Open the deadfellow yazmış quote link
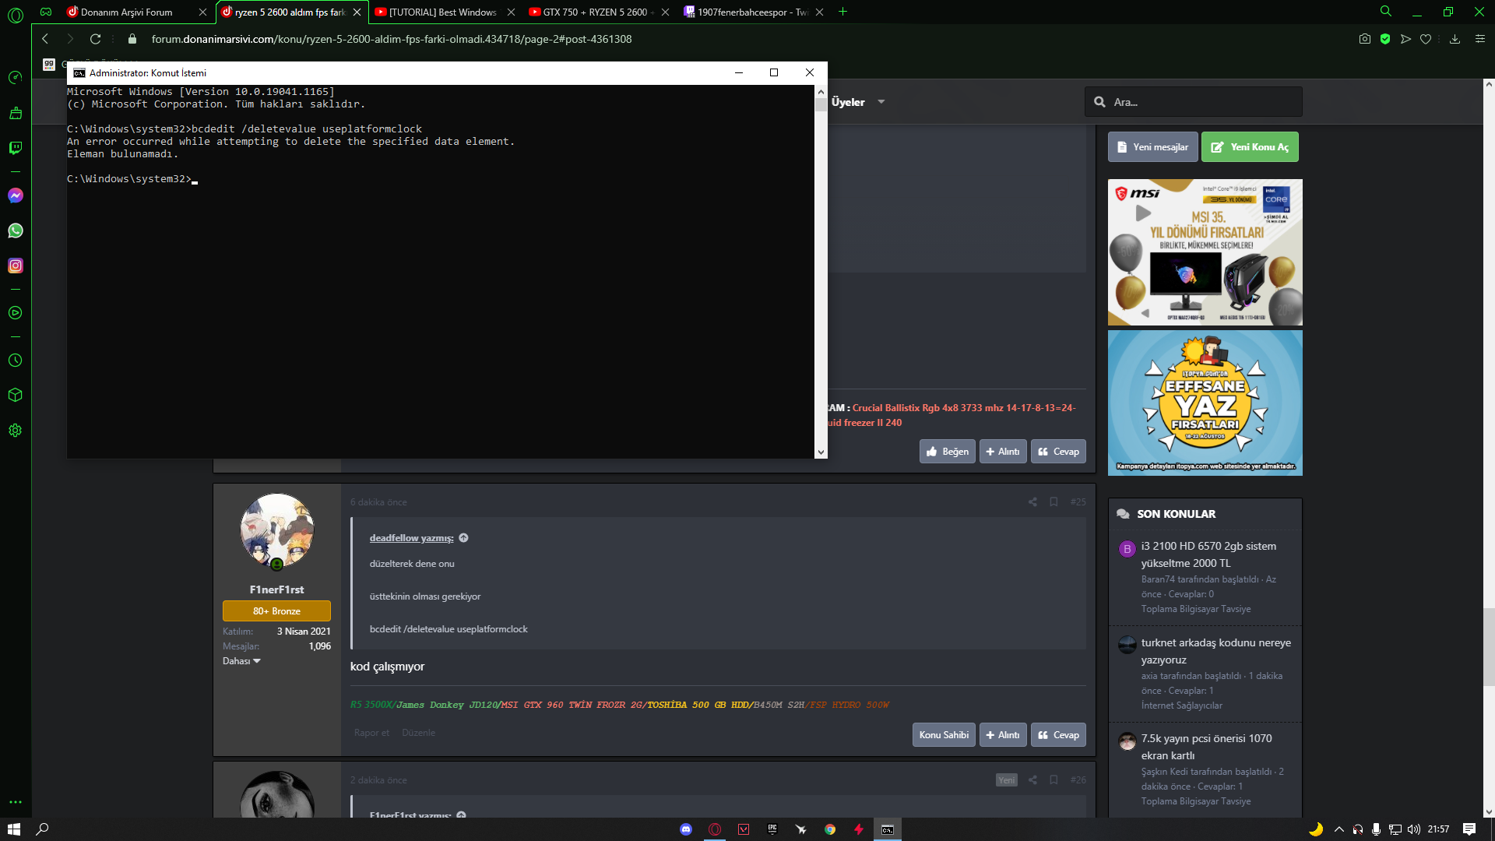 [411, 538]
